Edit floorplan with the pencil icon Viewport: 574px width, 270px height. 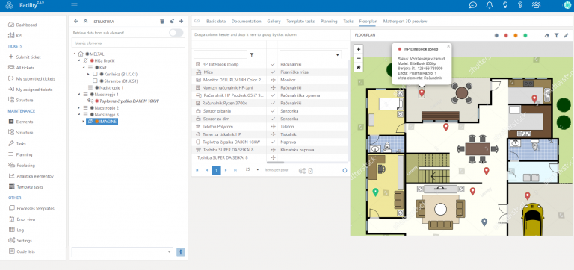tap(566, 36)
